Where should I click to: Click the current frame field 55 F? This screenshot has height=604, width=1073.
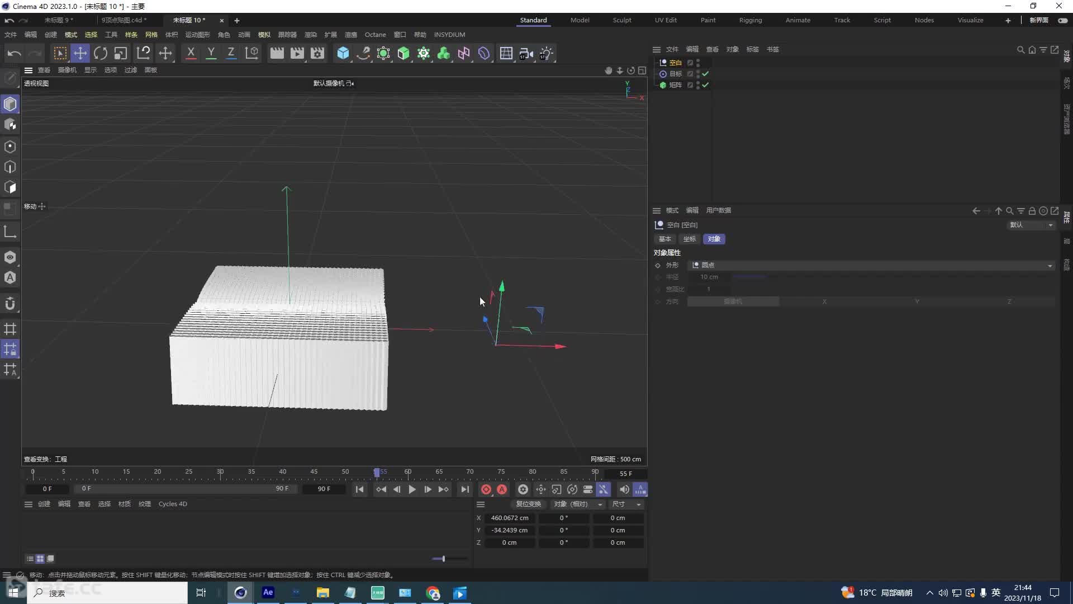pyautogui.click(x=625, y=474)
